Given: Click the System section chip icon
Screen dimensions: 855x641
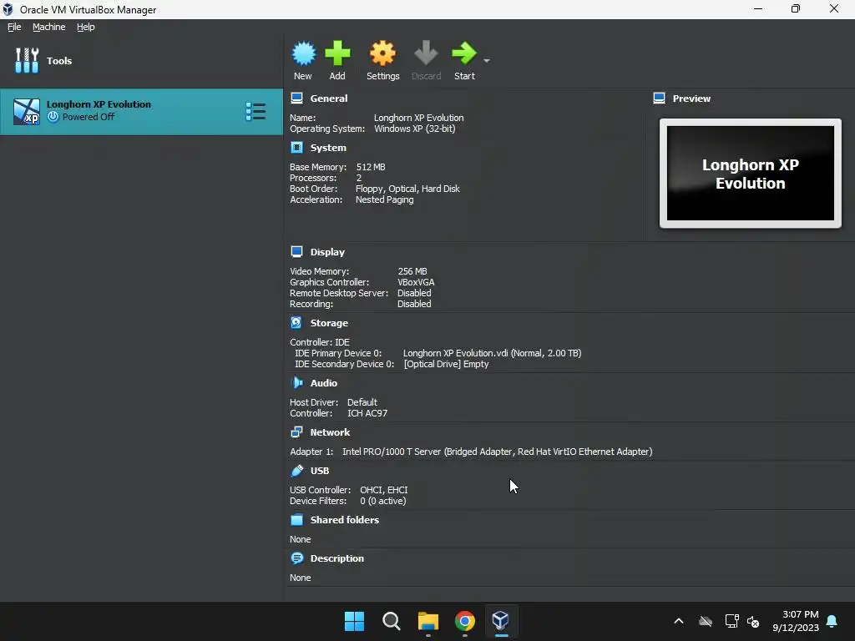Looking at the screenshot, I should (296, 148).
